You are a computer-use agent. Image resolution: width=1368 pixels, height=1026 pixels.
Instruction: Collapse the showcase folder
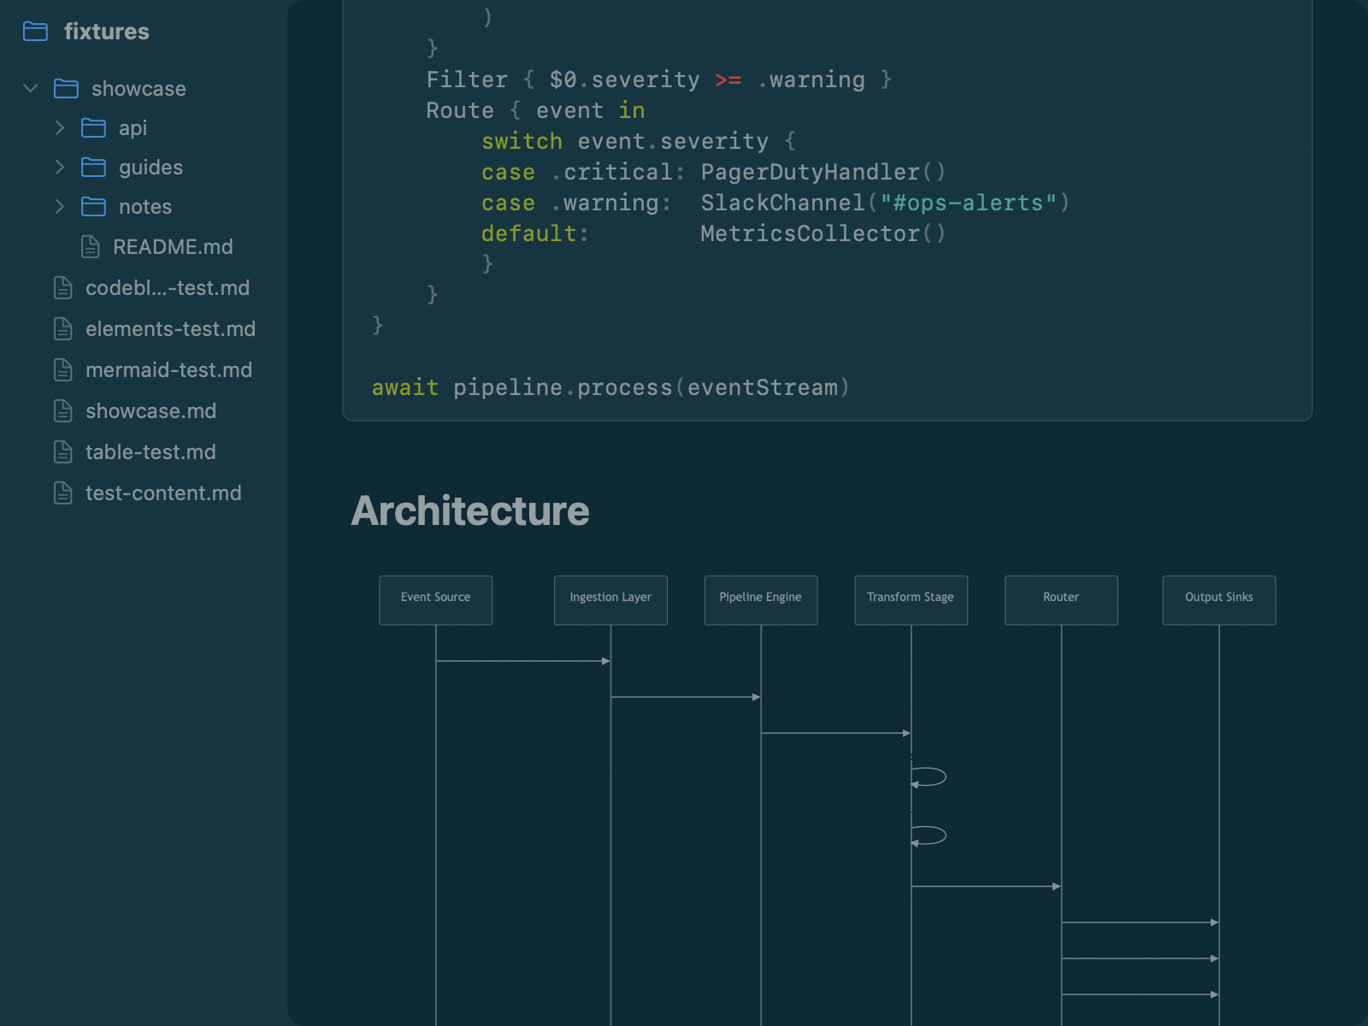point(31,88)
